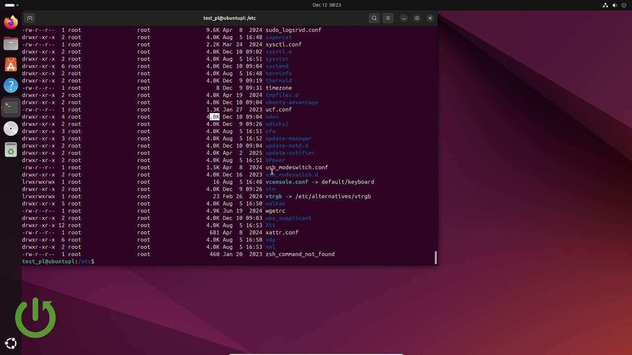The width and height of the screenshot is (632, 355).
Task: Maximize the terminal window
Action: click(417, 18)
